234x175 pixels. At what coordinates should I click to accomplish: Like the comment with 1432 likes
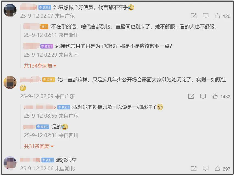click(215, 96)
